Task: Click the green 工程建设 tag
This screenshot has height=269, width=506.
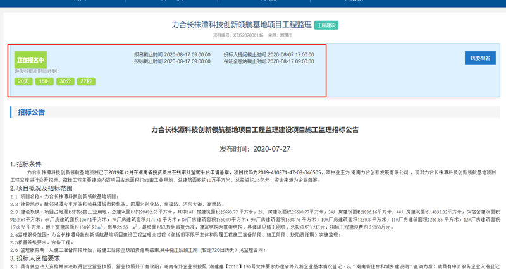Action: tap(326, 25)
